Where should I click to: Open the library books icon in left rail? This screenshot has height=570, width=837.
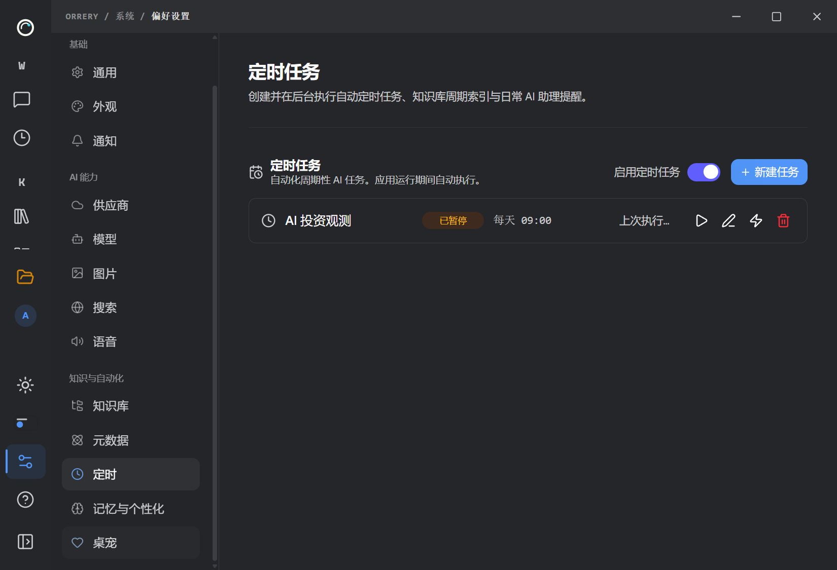point(21,216)
